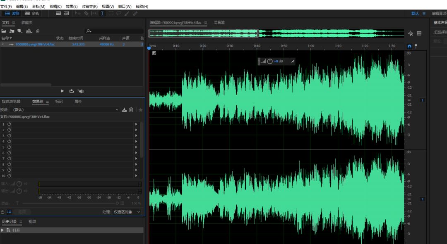Switch to the 媒体浏览器 tab
Screen dimensions: 447x244
11,102
